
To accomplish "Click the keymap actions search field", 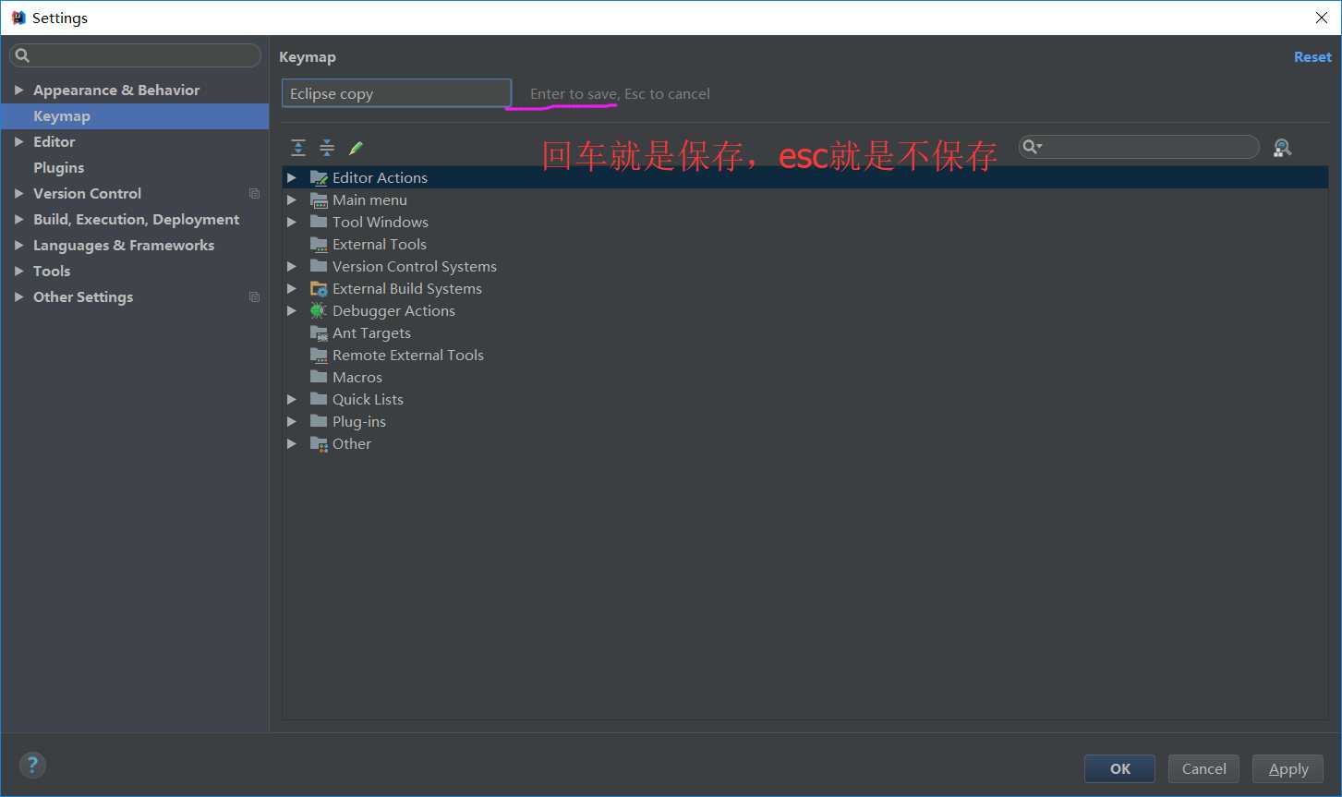I will pos(1139,147).
